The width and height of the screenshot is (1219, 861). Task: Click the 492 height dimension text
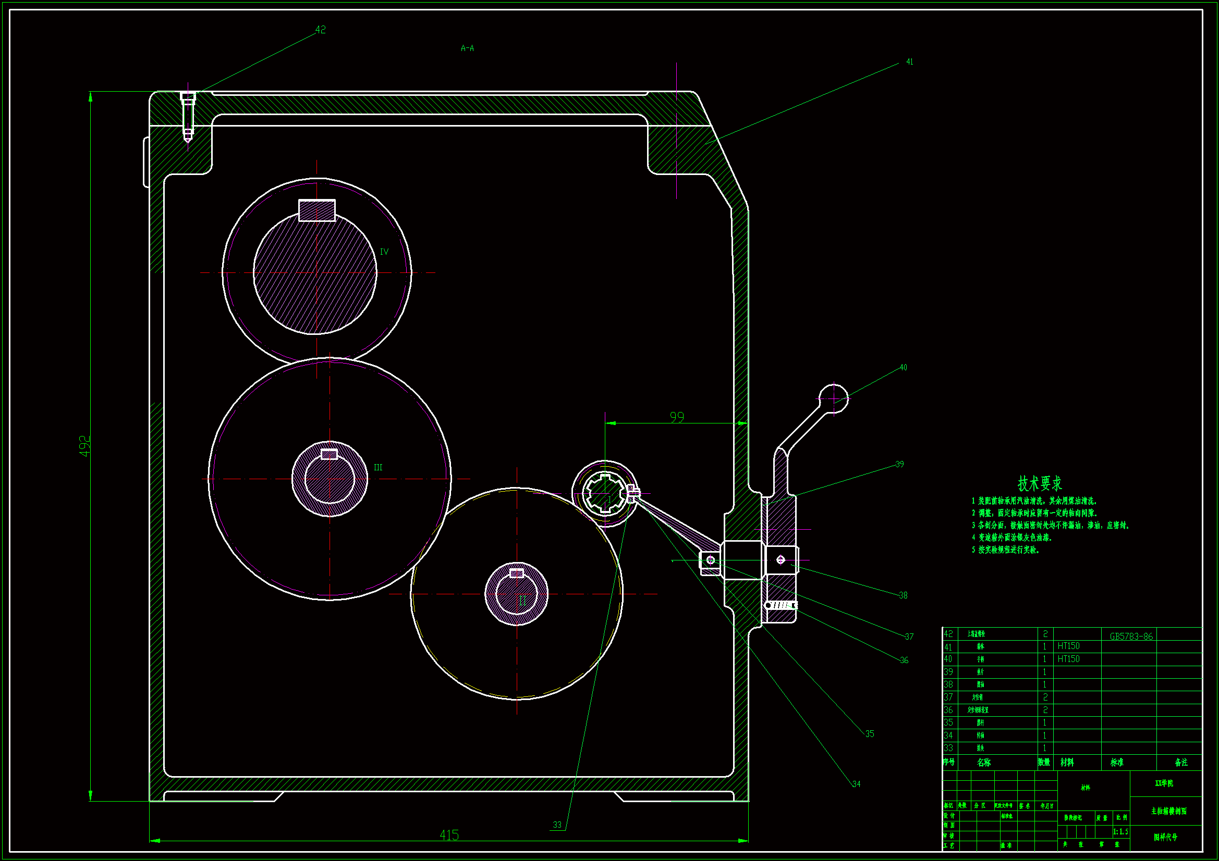(85, 446)
